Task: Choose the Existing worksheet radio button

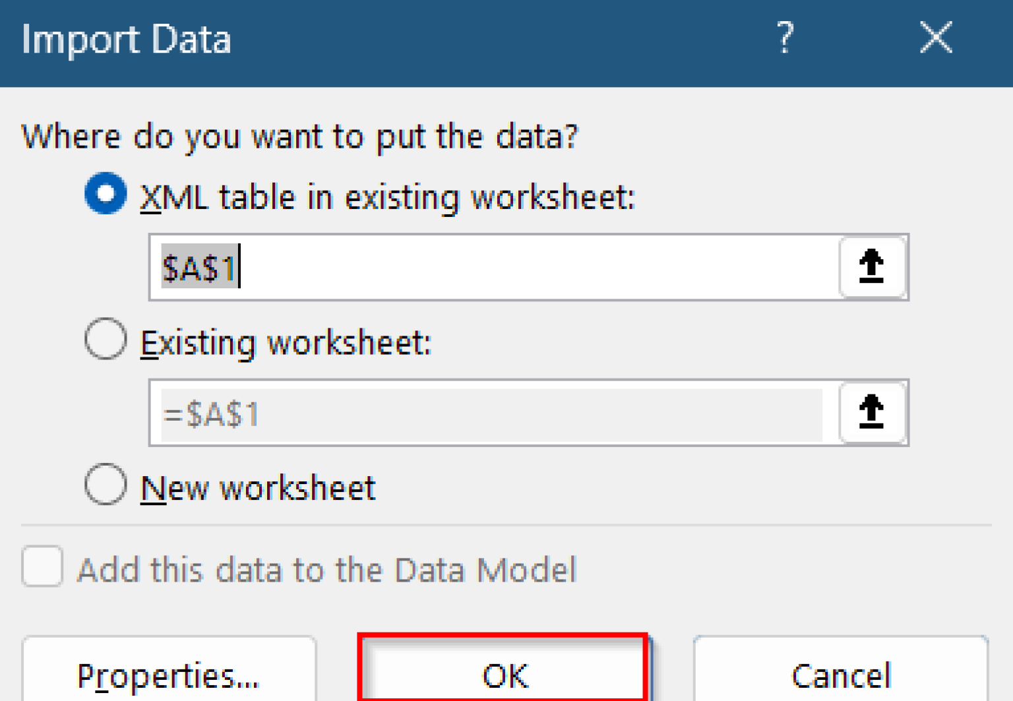Action: point(106,340)
